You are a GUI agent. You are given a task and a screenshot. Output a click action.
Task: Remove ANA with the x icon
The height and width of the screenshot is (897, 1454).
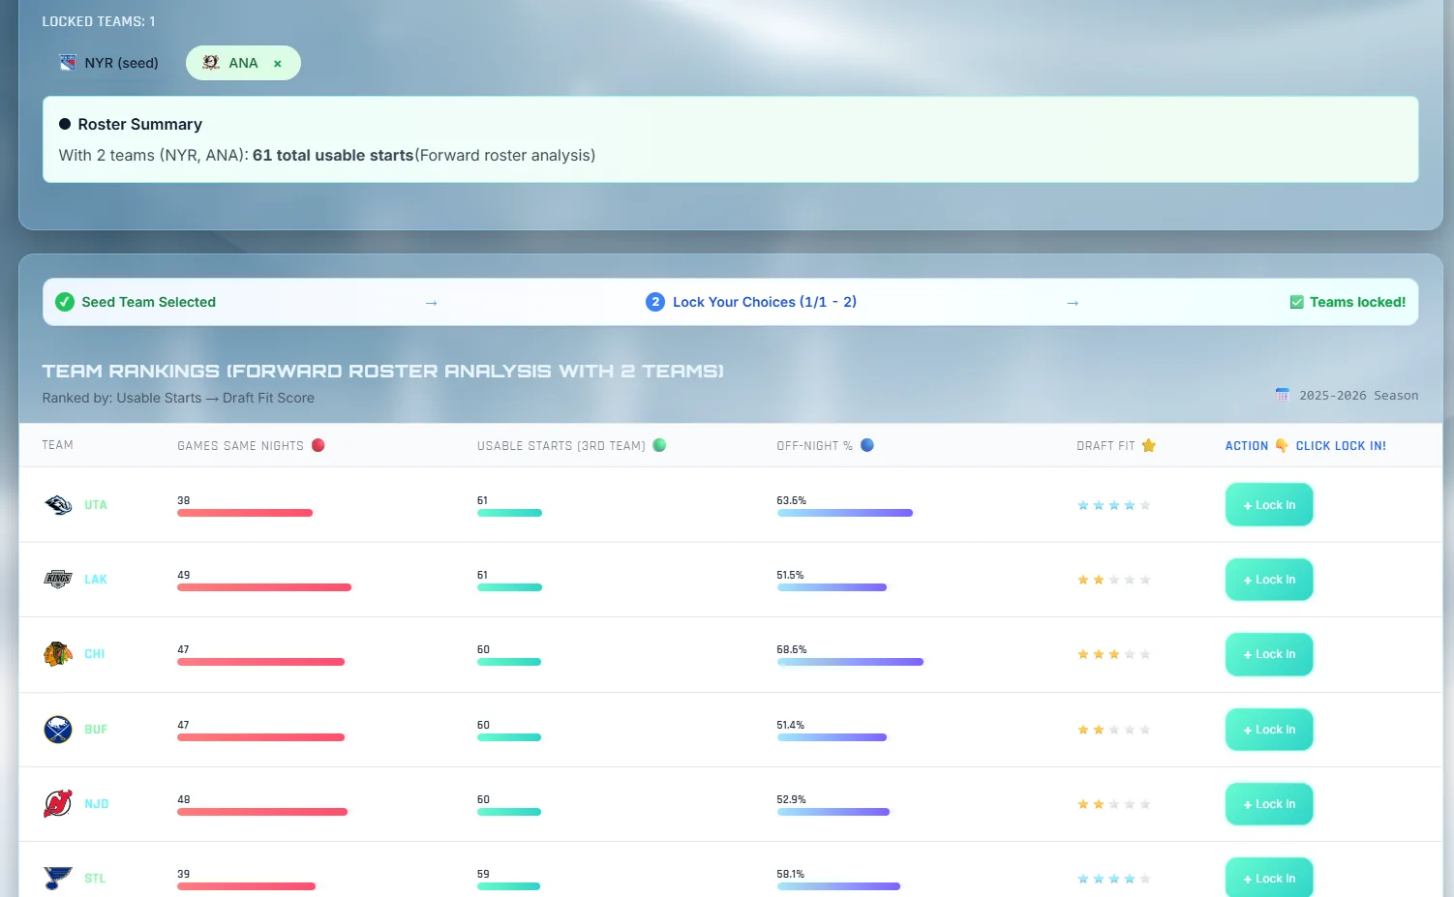[x=278, y=64]
